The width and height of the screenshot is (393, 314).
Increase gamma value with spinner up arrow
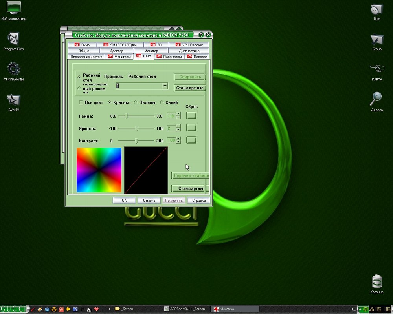click(178, 114)
